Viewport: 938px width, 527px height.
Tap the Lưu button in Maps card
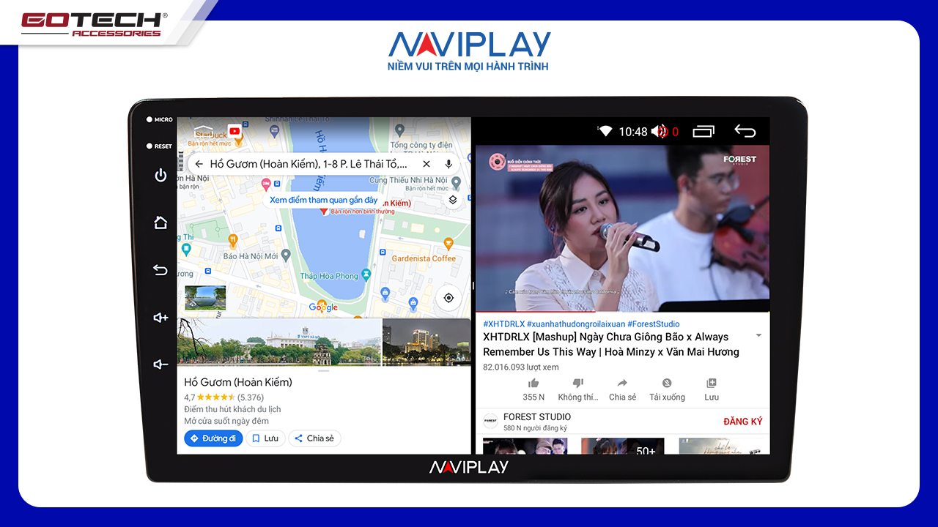(265, 438)
